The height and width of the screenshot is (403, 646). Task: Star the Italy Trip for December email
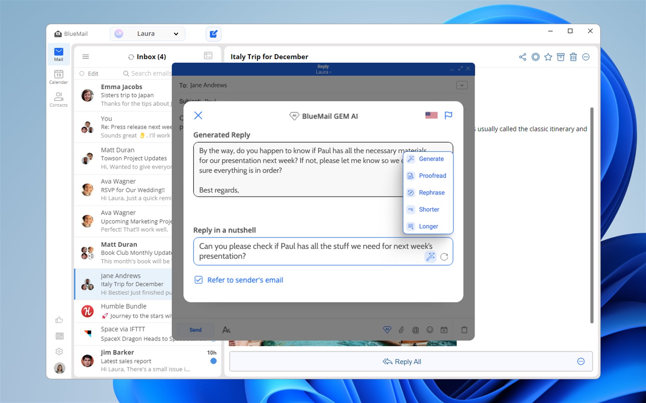click(548, 57)
